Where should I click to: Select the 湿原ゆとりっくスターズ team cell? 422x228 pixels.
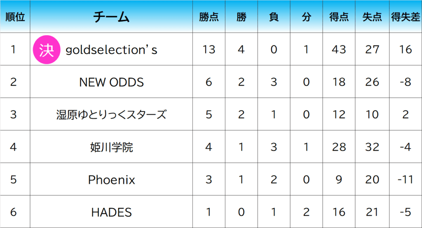(x=111, y=114)
